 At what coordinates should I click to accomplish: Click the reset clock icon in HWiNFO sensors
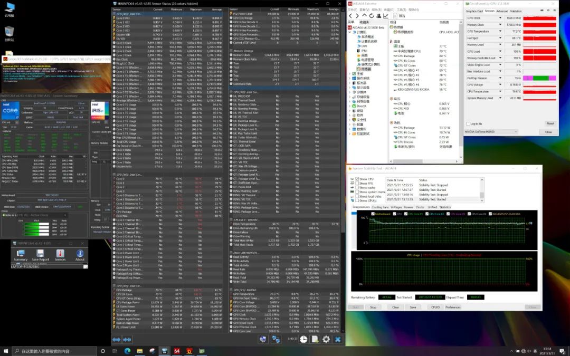click(x=303, y=340)
